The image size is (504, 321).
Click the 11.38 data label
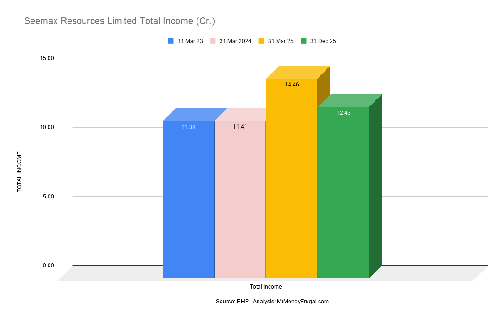pyautogui.click(x=188, y=127)
